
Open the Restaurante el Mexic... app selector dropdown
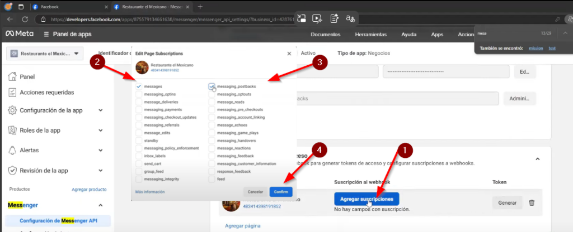pyautogui.click(x=45, y=54)
